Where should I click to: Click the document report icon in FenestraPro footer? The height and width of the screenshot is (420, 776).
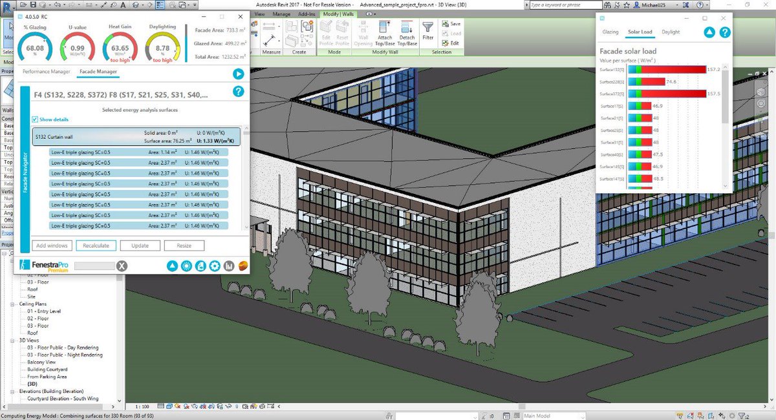point(200,266)
